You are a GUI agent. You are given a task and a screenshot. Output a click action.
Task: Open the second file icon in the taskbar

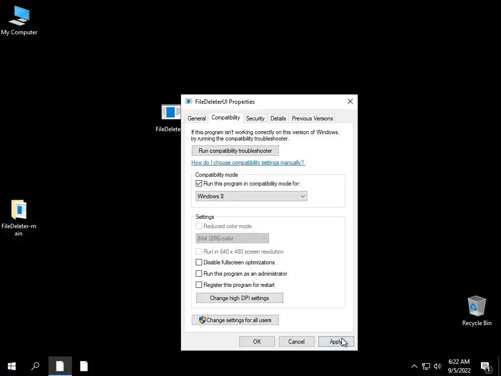84,366
